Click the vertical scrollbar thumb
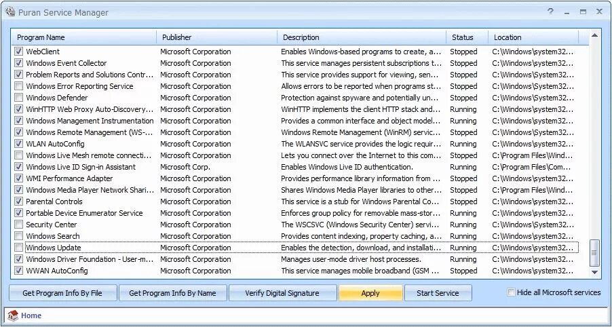The image size is (612, 327). click(595, 252)
